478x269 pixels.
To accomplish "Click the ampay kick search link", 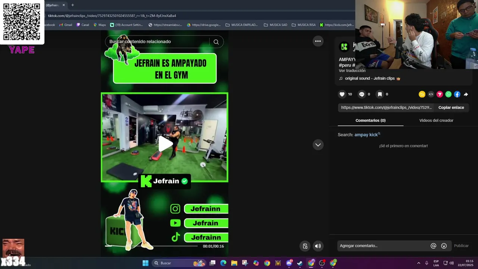I will [367, 134].
